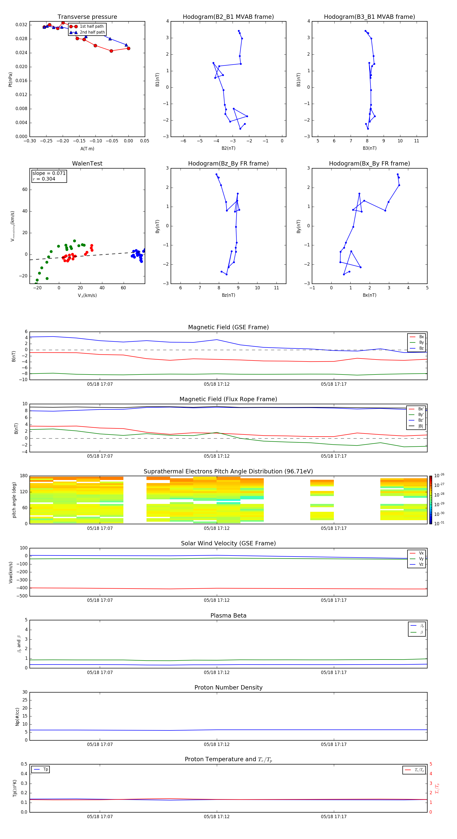The image size is (457, 839).
Task: Click the "Bz(nT)" x-axis label
Action: pos(228,295)
